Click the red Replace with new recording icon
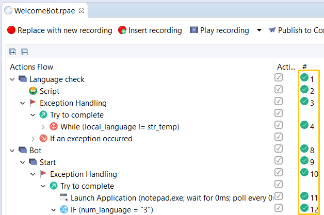This screenshot has height=215, width=324. (x=11, y=30)
